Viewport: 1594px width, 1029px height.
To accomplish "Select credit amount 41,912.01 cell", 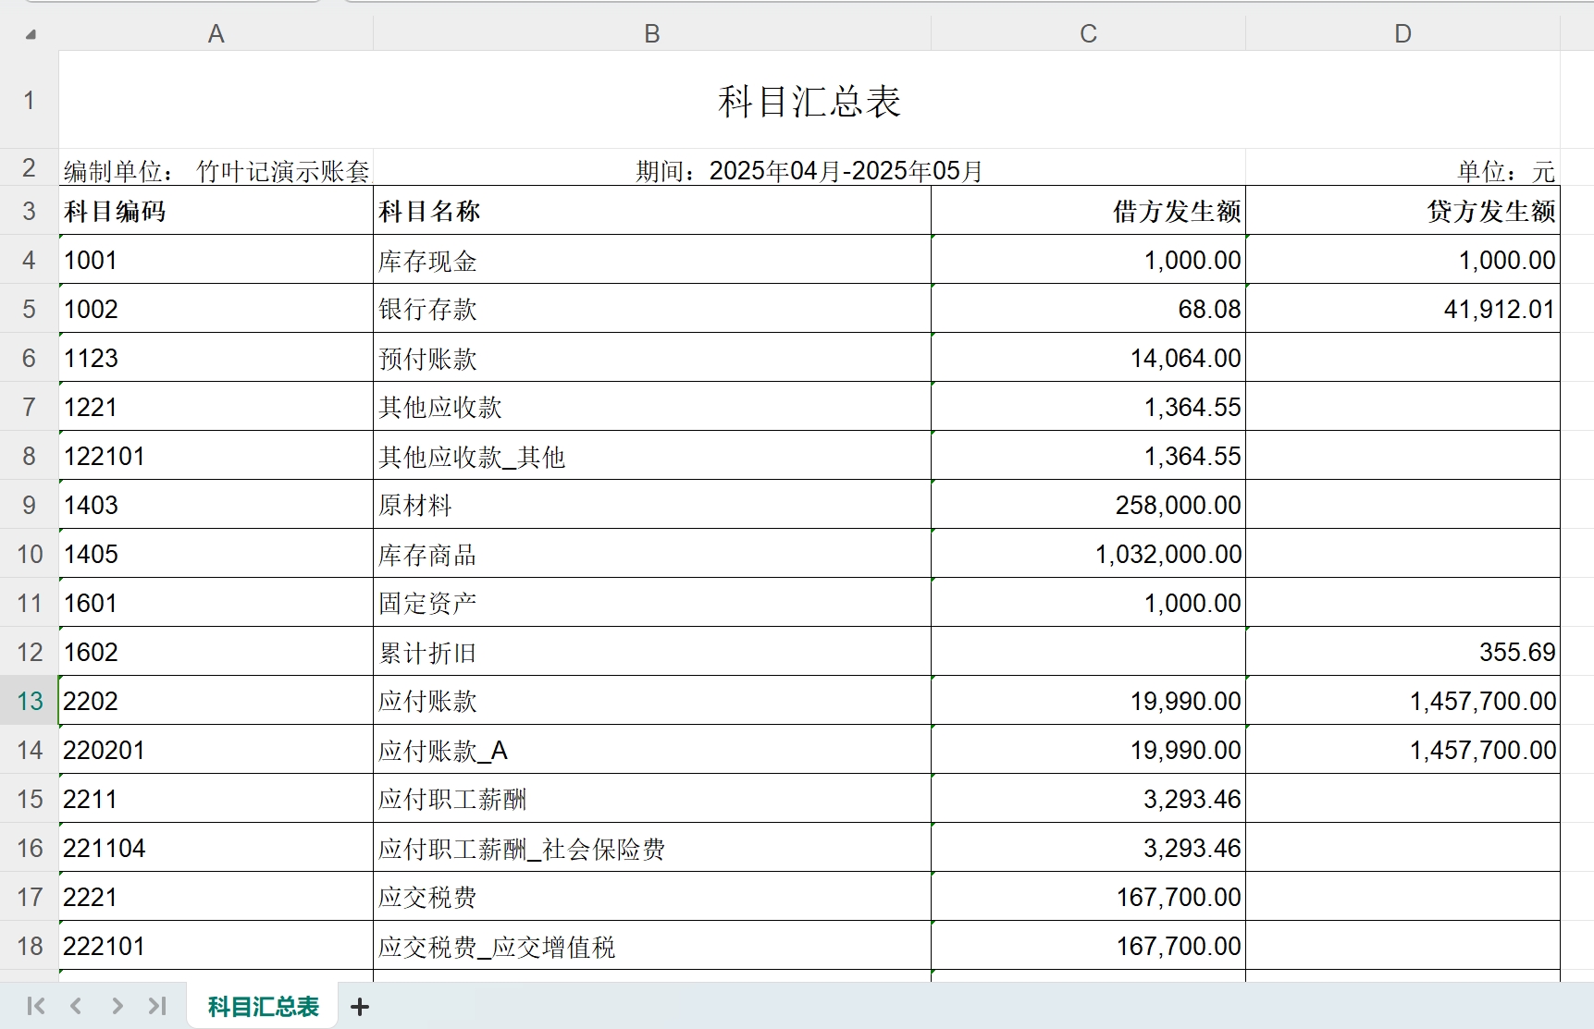I will [1402, 310].
